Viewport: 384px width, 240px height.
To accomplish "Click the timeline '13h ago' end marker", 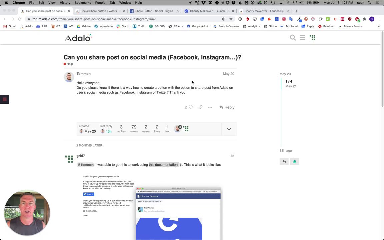I will pyautogui.click(x=286, y=151).
